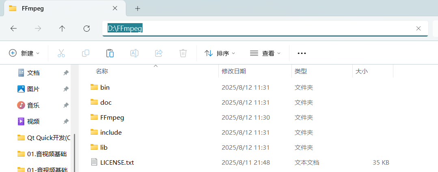Sort by 类型 column header

[301, 71]
